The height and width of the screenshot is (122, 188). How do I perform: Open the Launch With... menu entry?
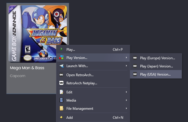93,66
